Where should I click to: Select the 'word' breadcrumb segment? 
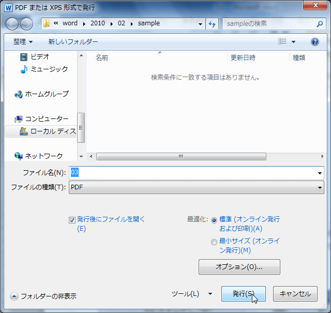[x=70, y=23]
